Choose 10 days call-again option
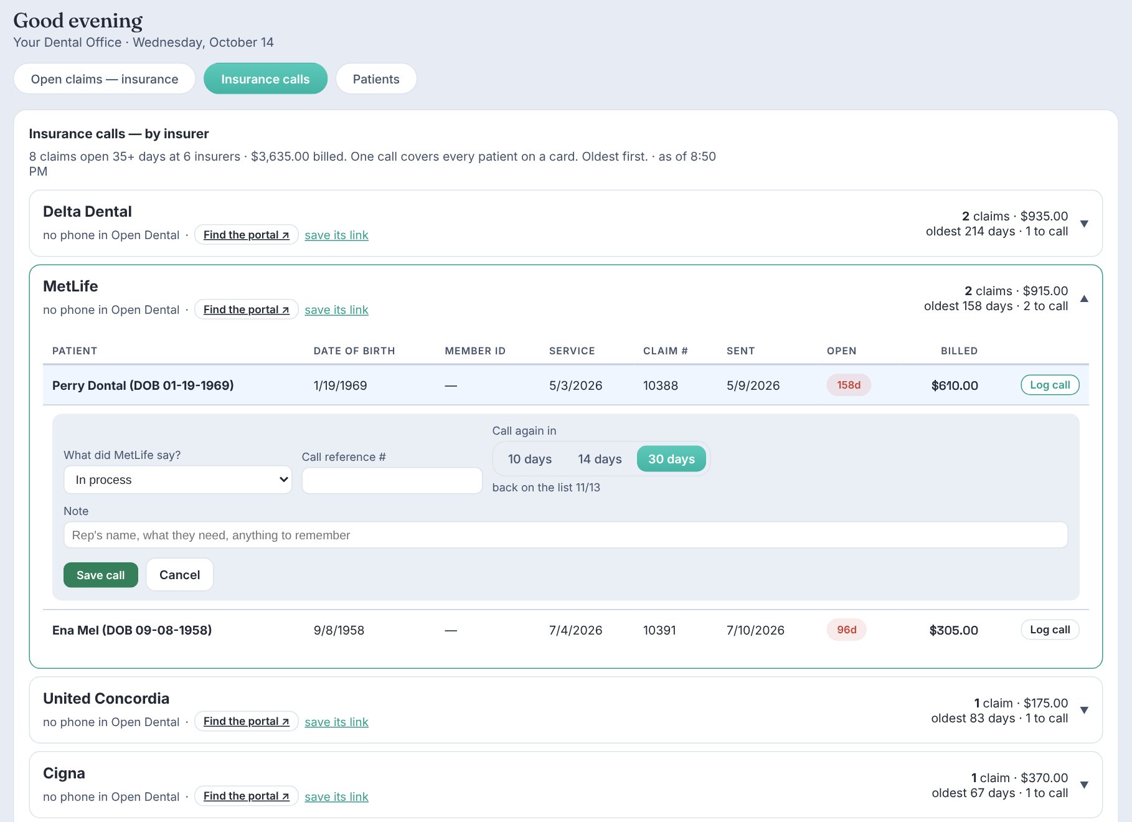Screen dimensions: 1132x822 530,459
